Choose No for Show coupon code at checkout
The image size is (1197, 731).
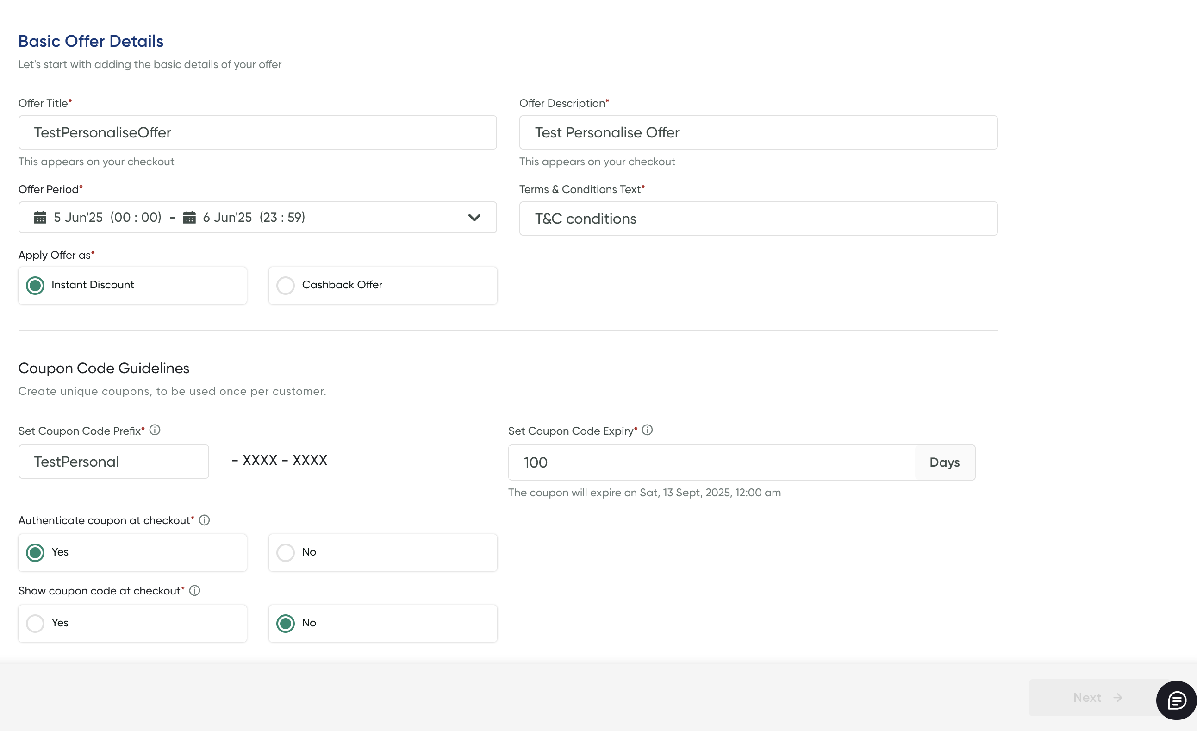[x=383, y=624]
